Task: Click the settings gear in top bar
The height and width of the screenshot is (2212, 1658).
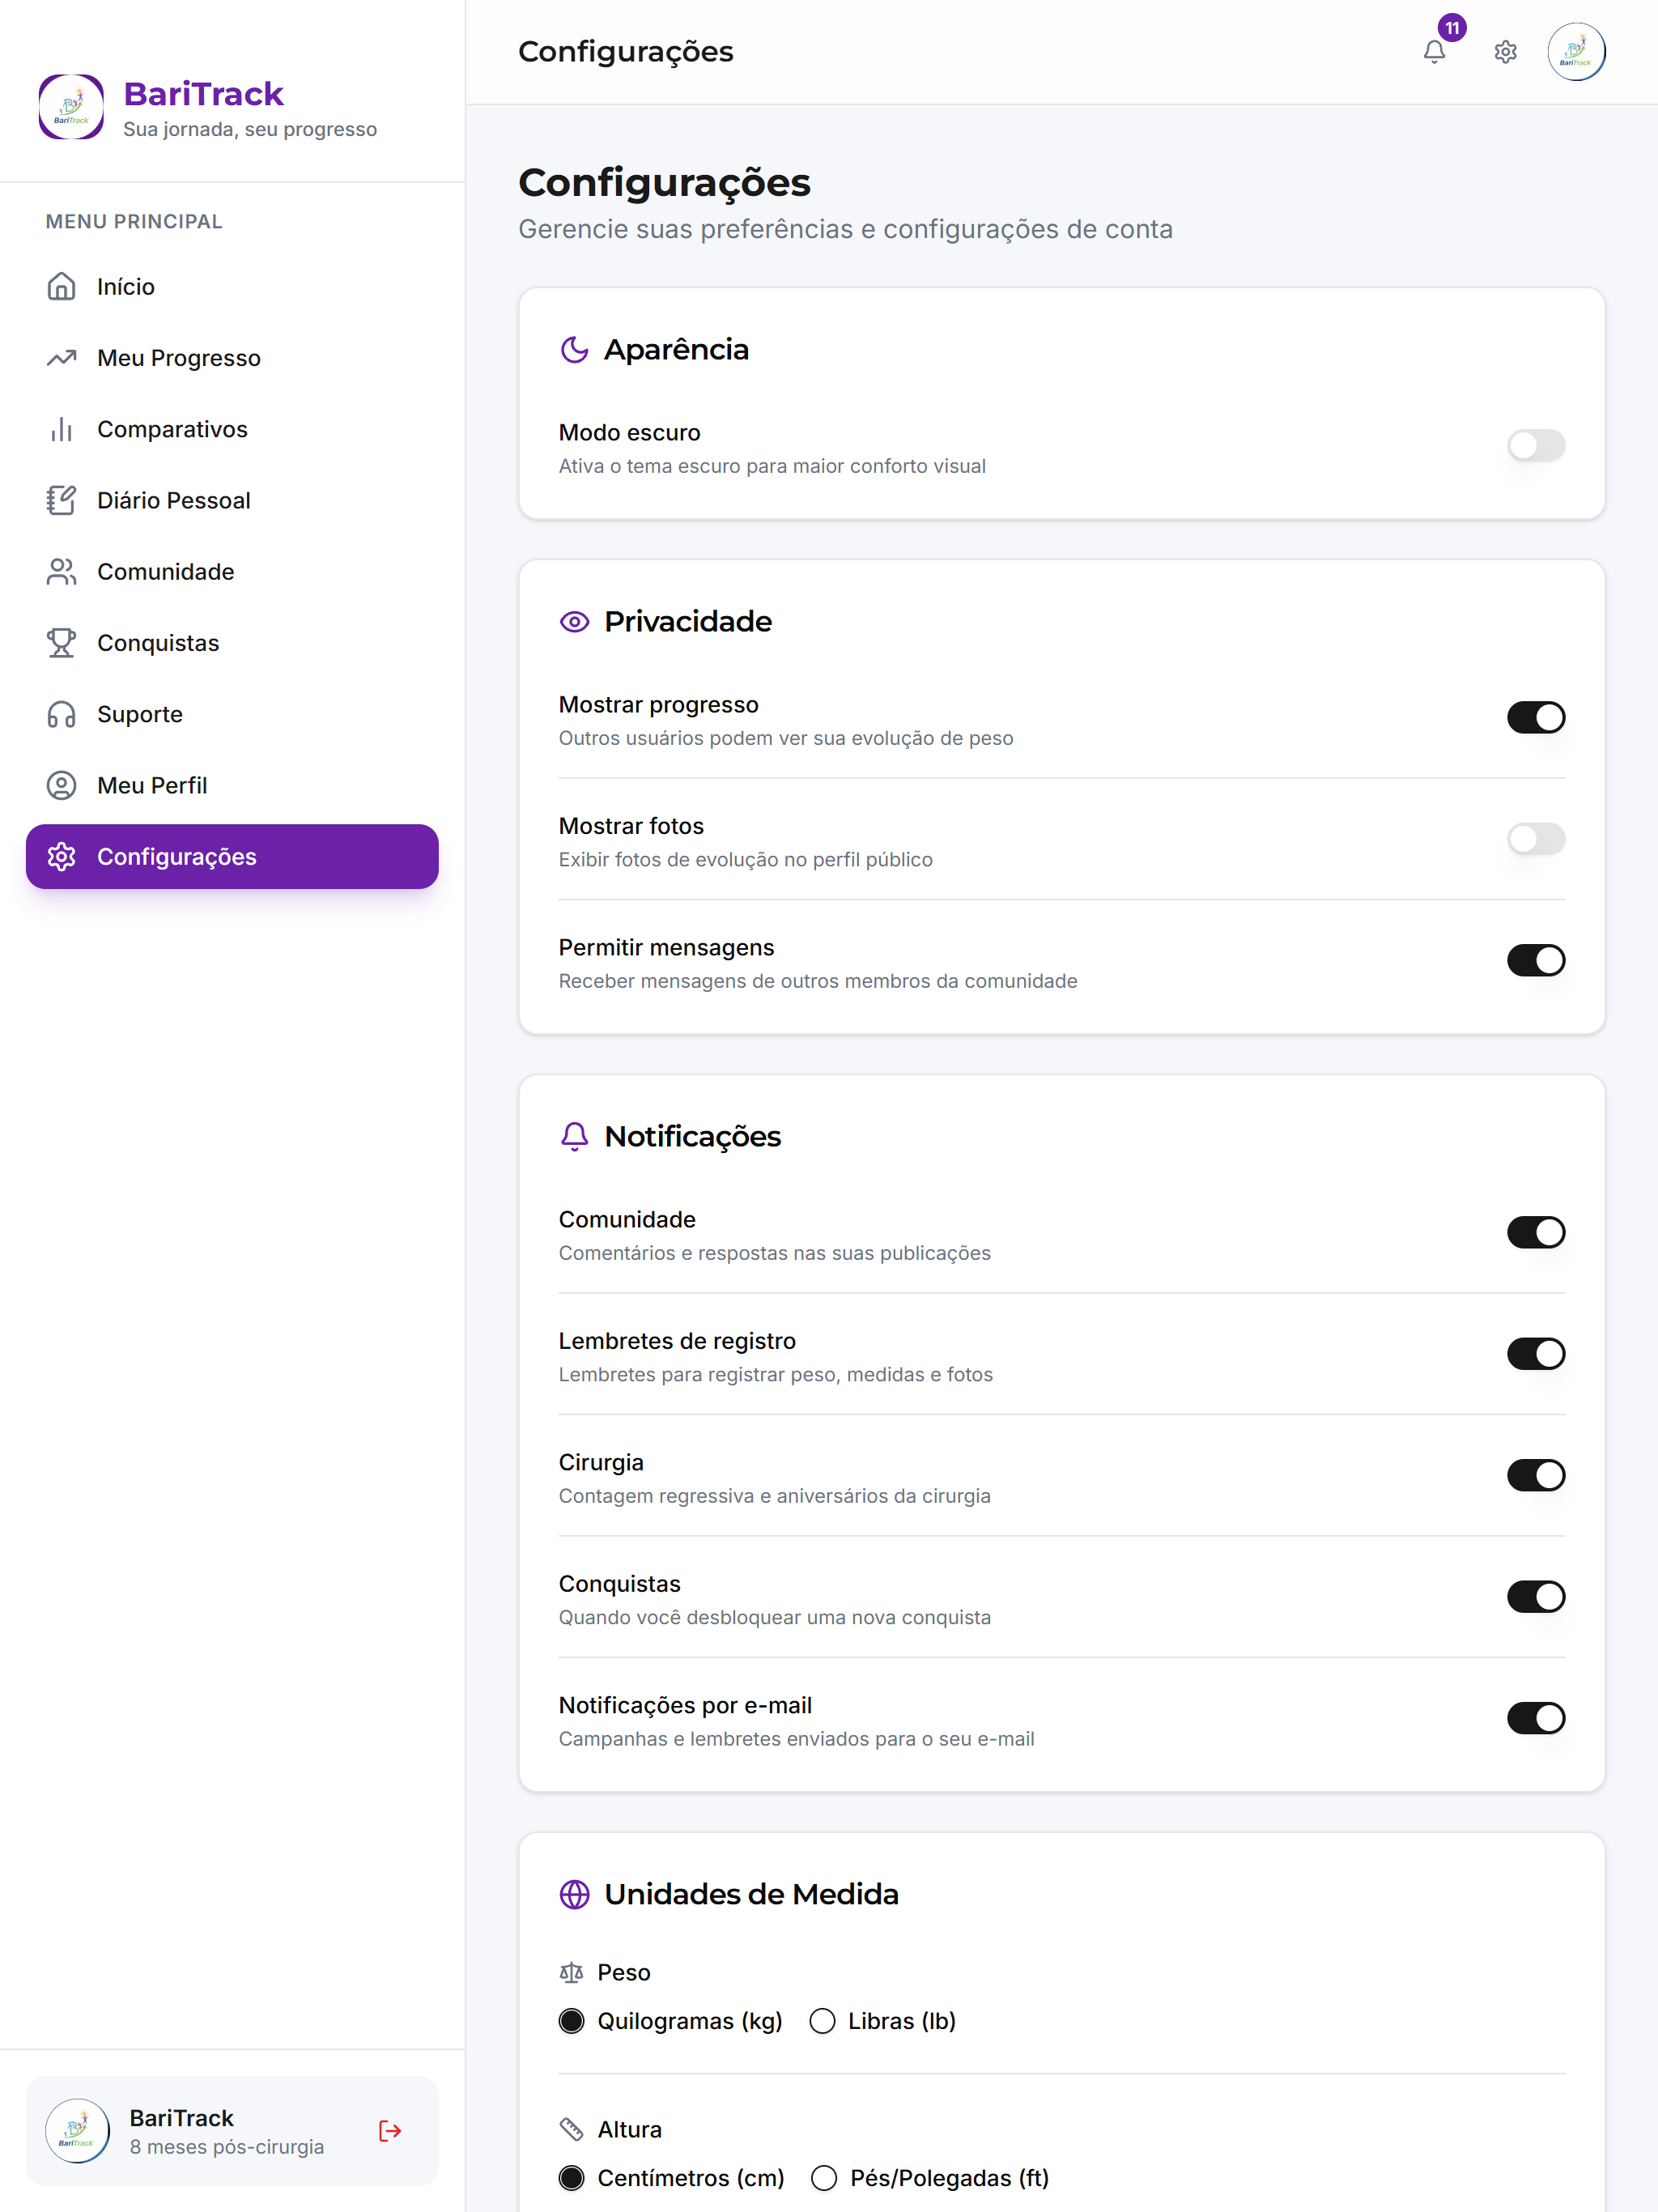Action: point(1505,52)
